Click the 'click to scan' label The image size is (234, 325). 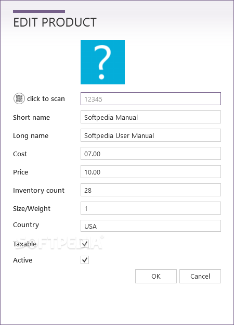click(x=46, y=98)
